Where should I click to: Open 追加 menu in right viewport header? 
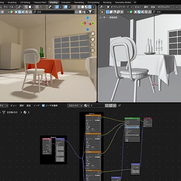(153, 7)
